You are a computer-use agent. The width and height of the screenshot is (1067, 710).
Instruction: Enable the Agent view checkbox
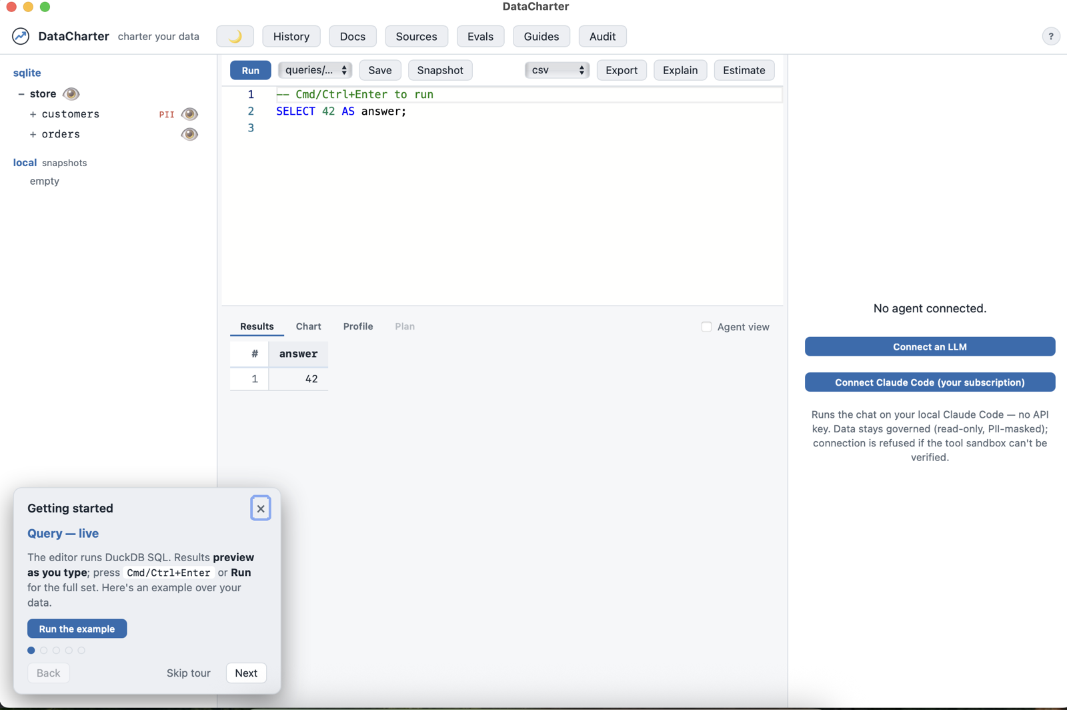pyautogui.click(x=706, y=327)
